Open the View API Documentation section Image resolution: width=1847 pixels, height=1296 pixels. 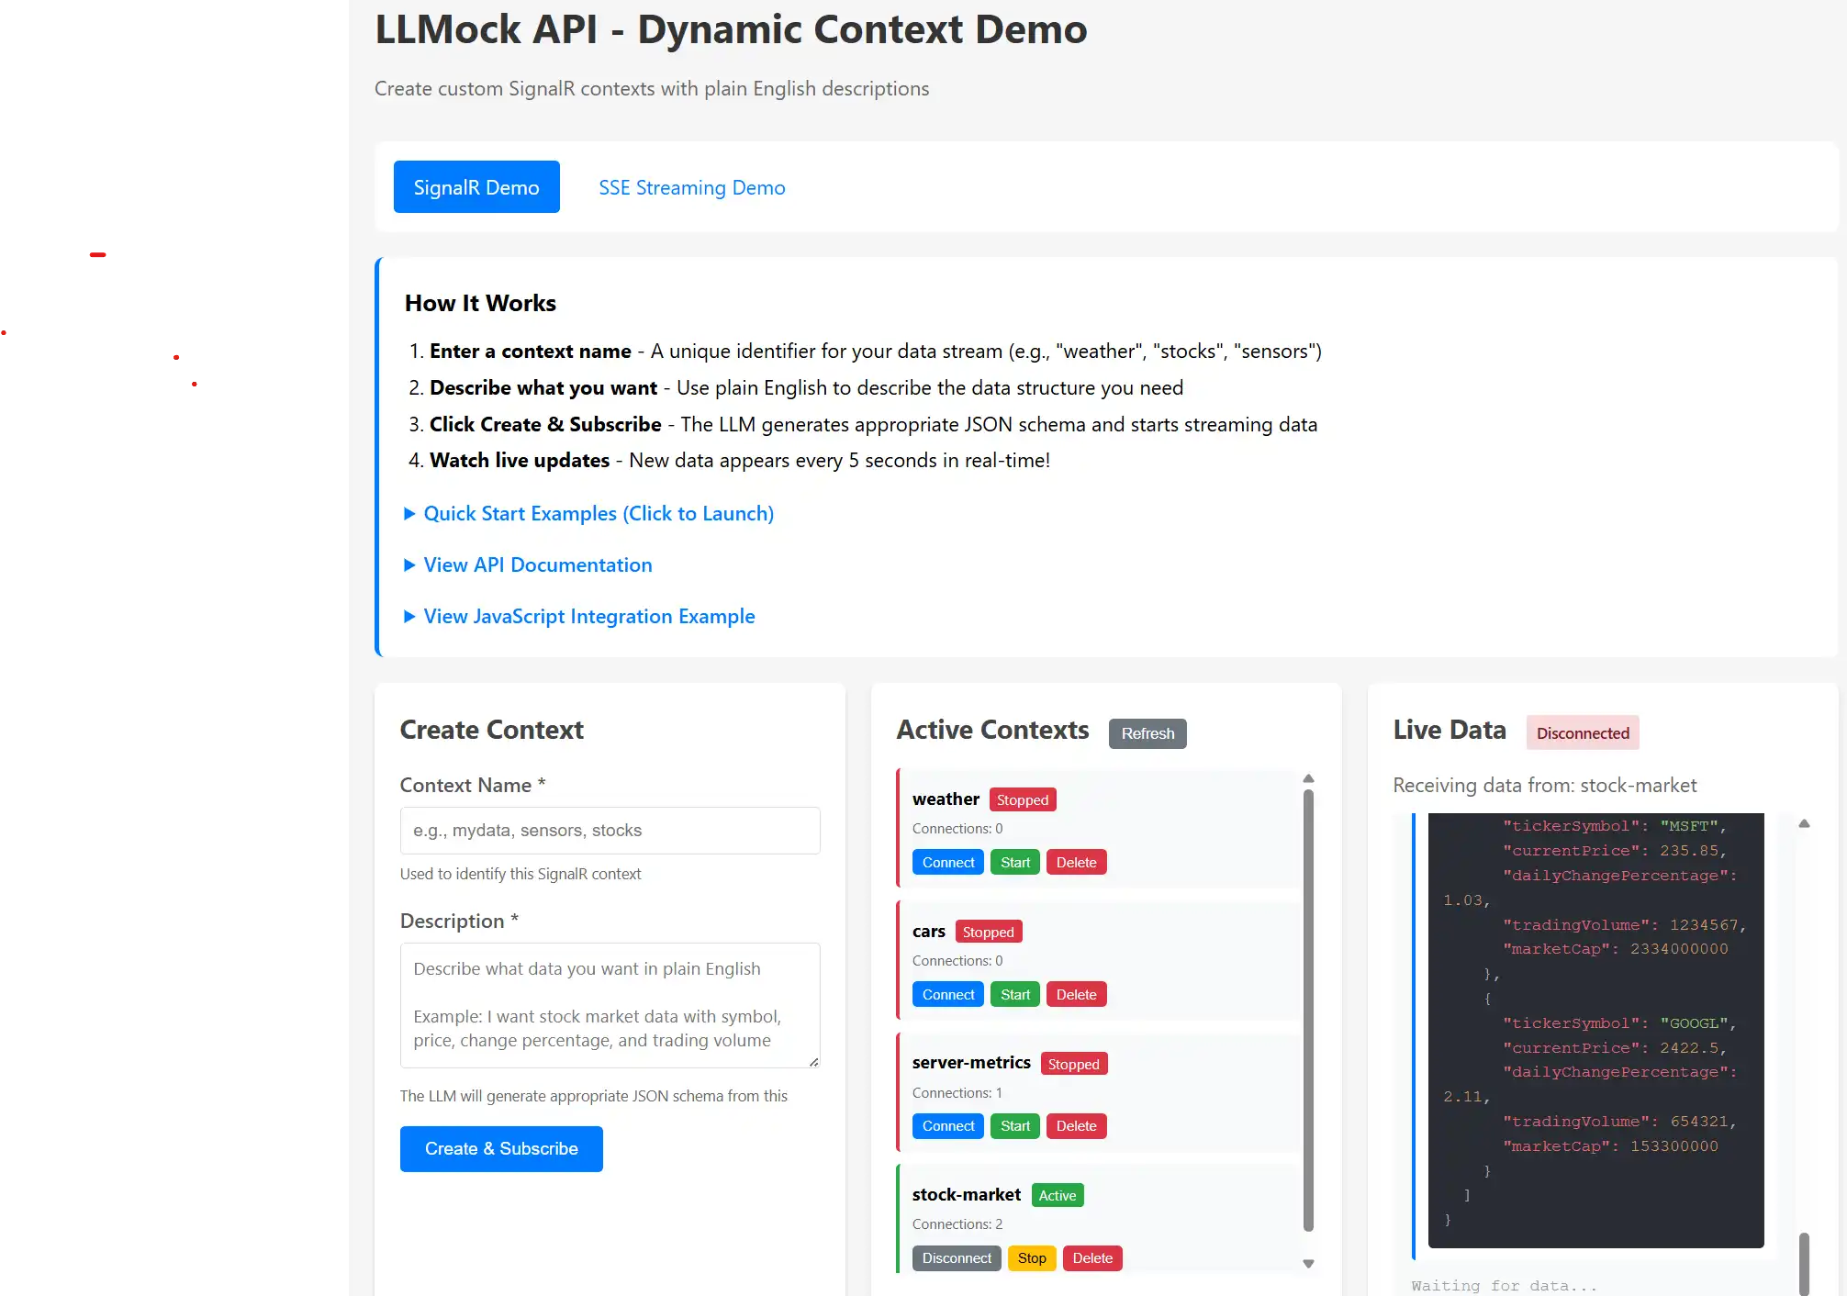pyautogui.click(x=537, y=564)
